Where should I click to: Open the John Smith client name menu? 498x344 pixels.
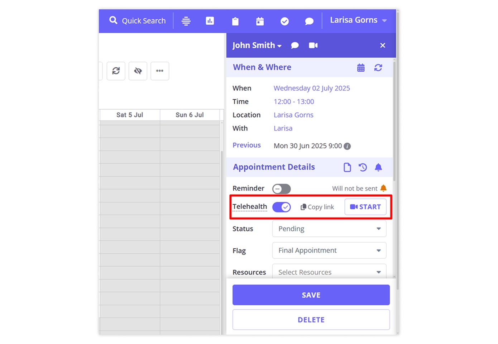click(257, 46)
